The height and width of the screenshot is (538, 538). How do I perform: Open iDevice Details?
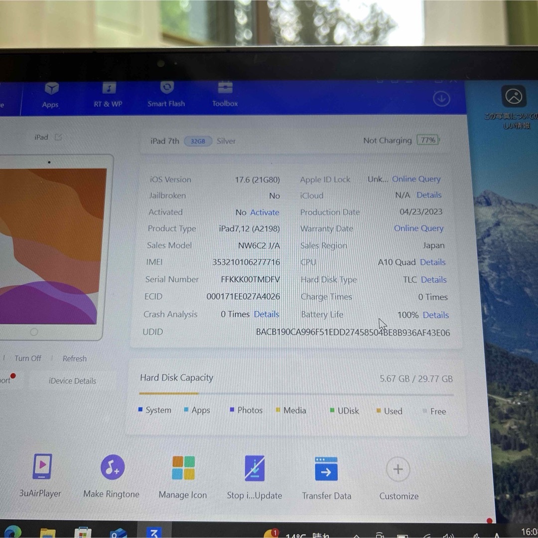point(72,381)
